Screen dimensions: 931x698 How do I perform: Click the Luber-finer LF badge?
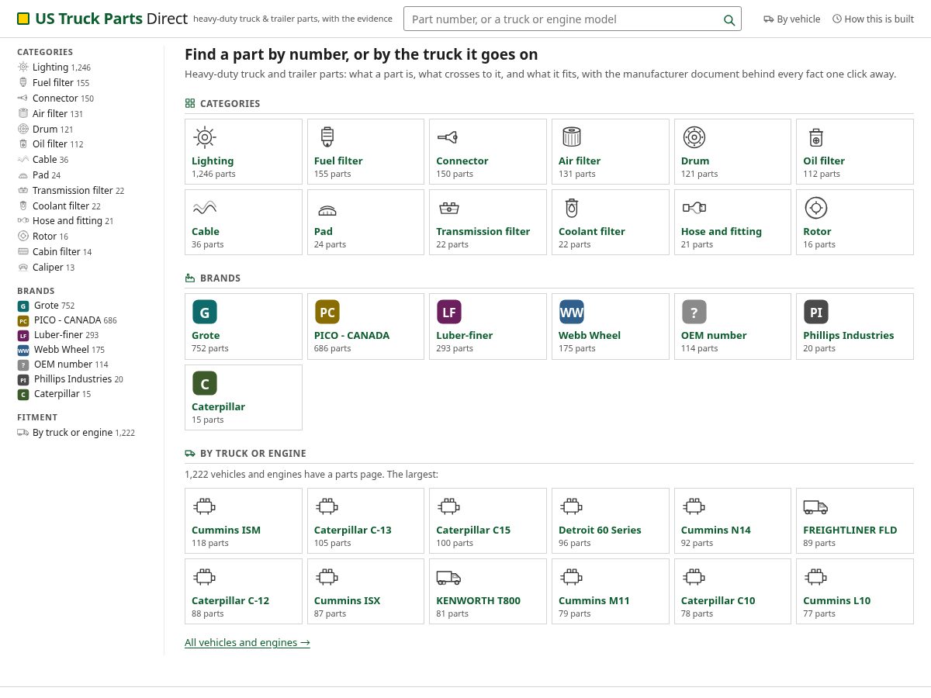tap(449, 312)
